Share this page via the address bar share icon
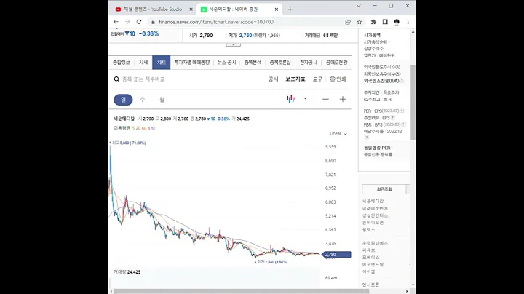The width and height of the screenshot is (524, 294). (x=348, y=22)
